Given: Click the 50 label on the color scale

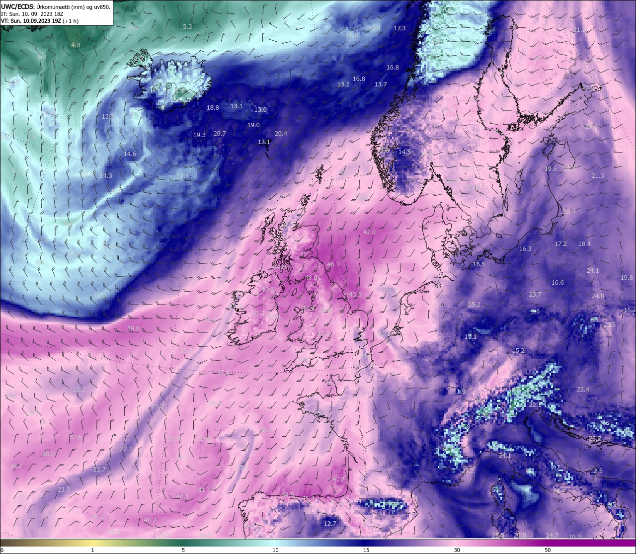Looking at the screenshot, I should pos(548,550).
